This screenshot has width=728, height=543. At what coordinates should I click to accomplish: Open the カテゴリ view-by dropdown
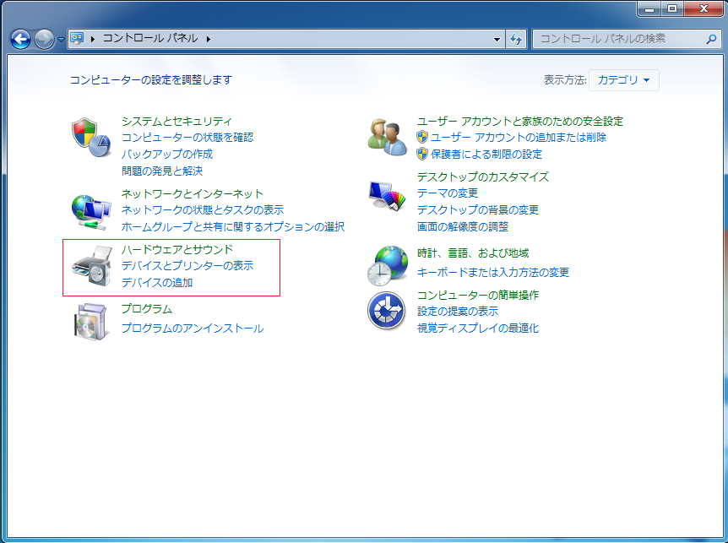pyautogui.click(x=623, y=80)
